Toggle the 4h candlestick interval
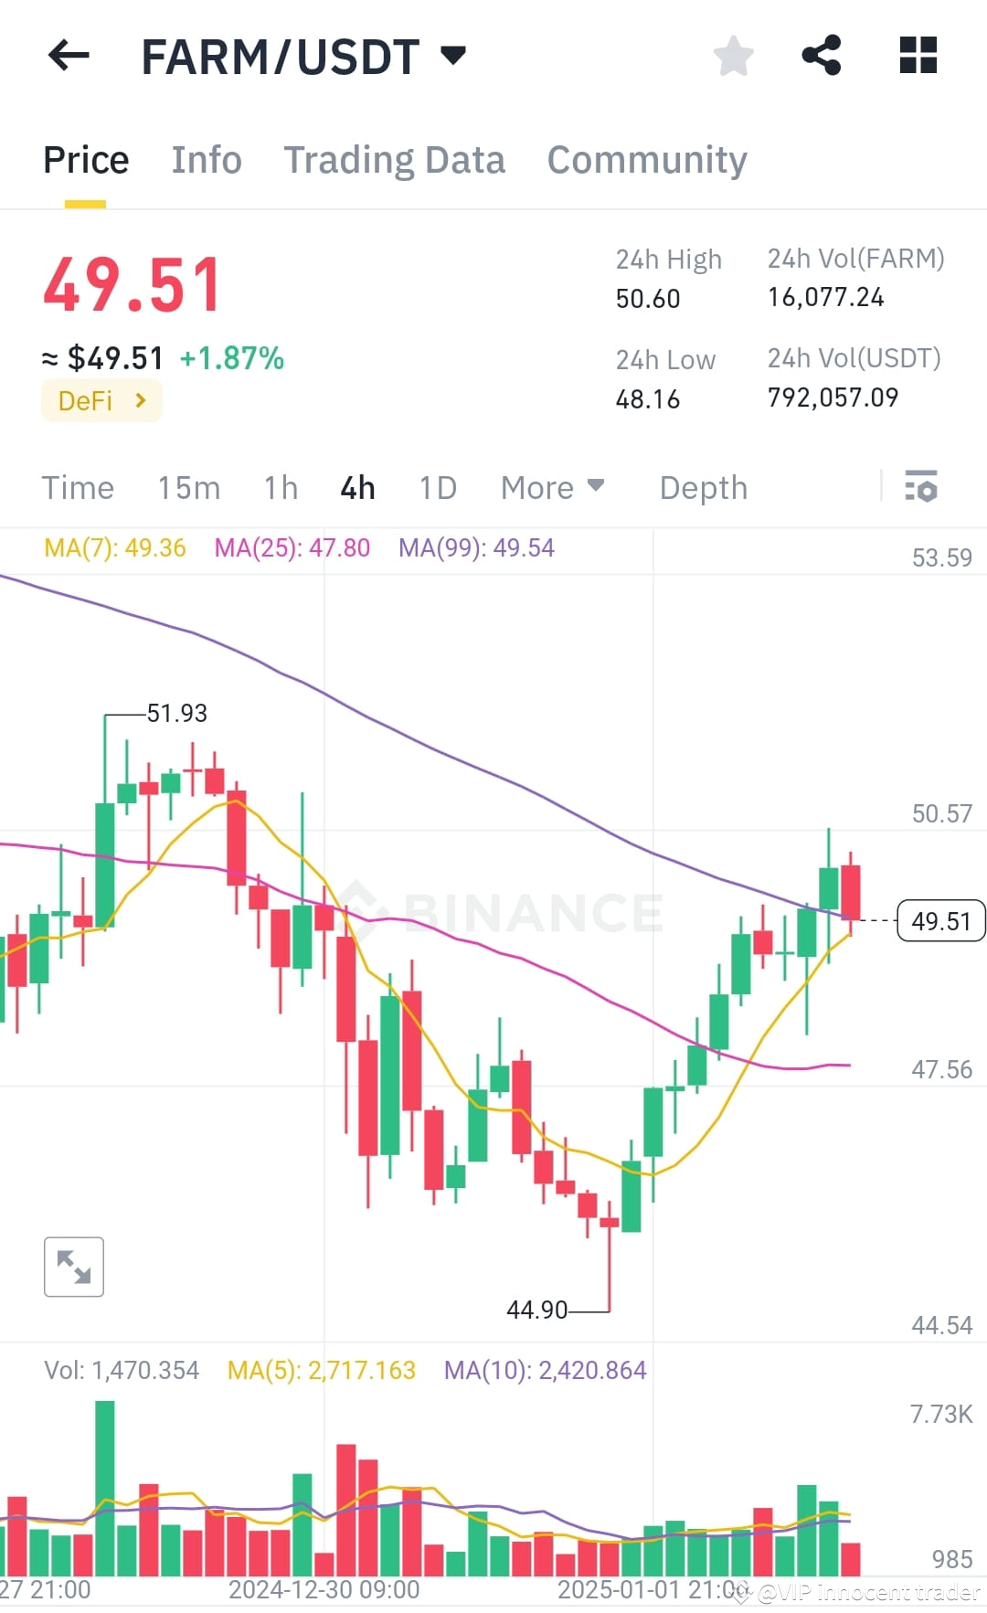Screen dimensions: 987x1613 pos(356,488)
